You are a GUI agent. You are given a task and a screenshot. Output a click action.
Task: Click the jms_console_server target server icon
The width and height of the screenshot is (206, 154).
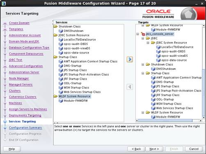point(143,34)
